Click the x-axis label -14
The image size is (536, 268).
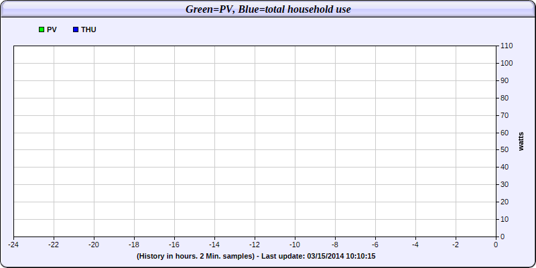tap(214, 245)
